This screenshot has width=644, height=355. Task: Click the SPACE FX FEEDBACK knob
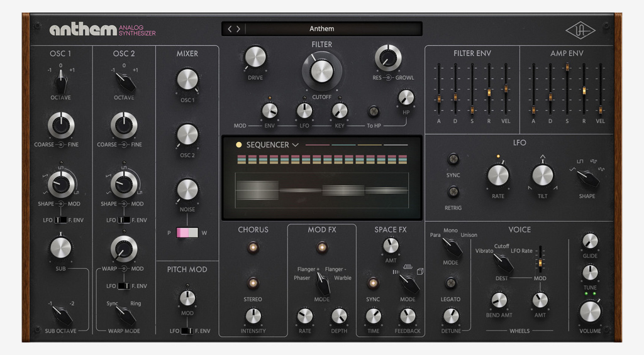coord(408,316)
